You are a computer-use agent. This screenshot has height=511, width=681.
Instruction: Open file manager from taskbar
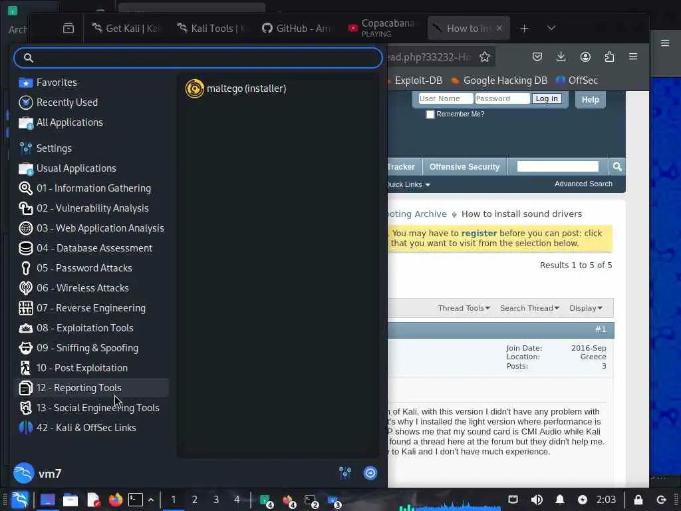70,500
